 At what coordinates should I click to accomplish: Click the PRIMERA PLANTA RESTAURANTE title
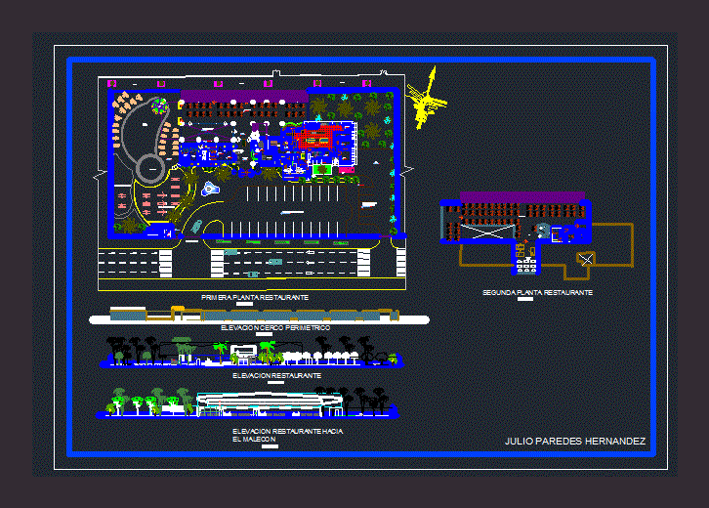coord(254,297)
